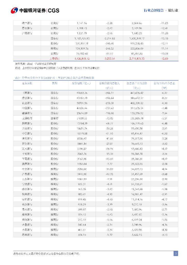The width and height of the screenshot is (187, 265).
Task: Click the value '-12.41' in first table
Action: [x=164, y=28]
